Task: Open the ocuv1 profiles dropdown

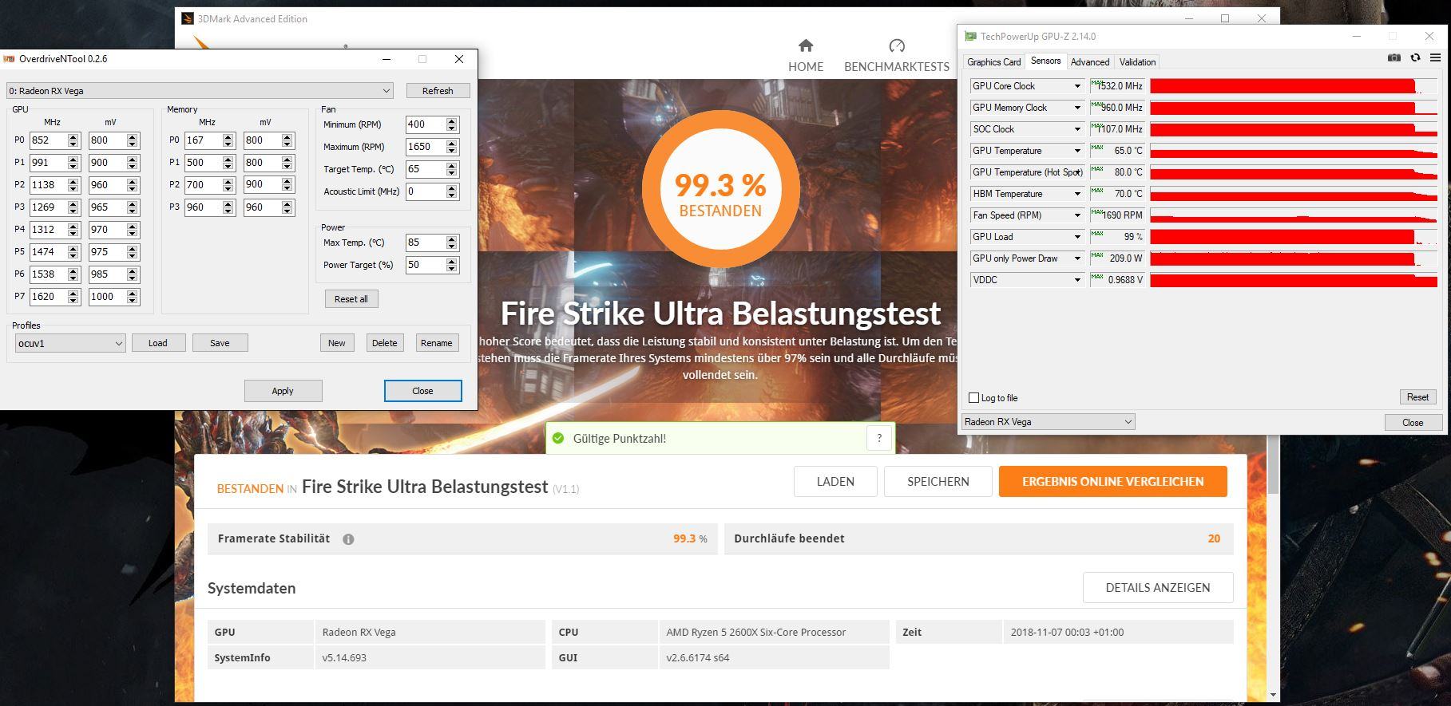Action: click(70, 343)
